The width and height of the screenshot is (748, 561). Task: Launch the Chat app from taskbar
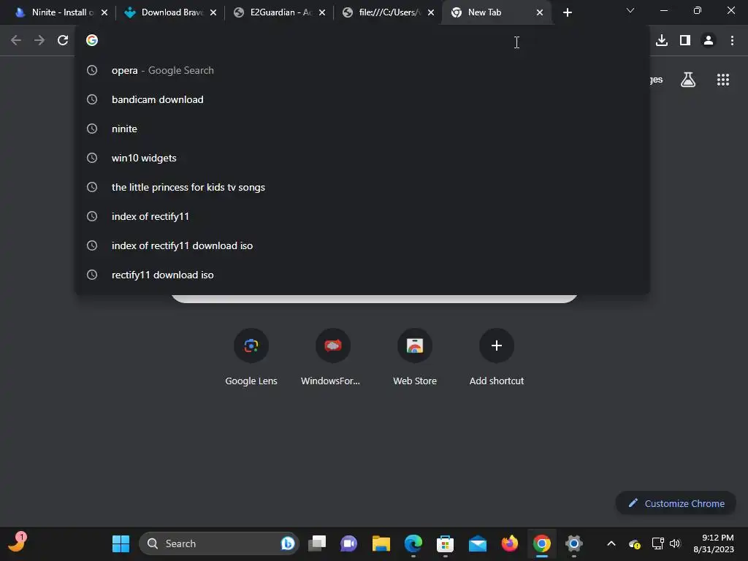[348, 543]
